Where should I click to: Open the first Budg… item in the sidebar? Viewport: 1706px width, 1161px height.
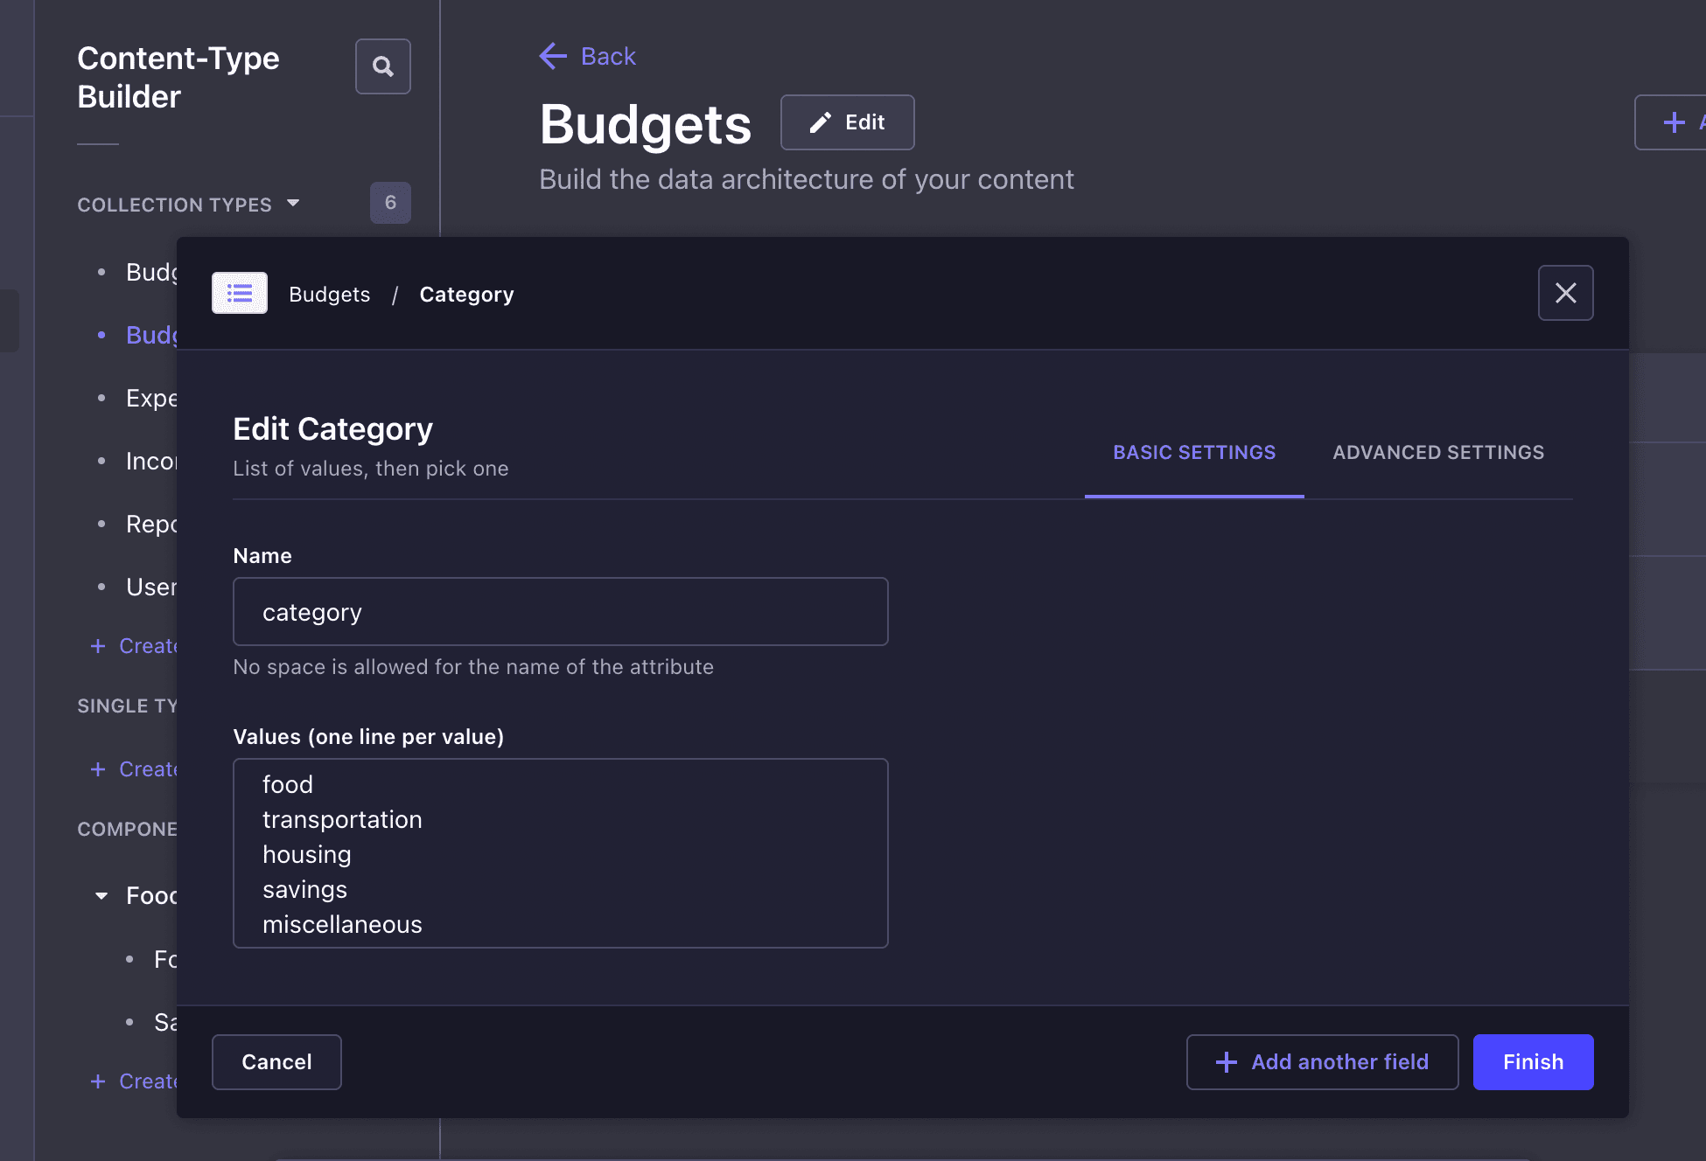point(151,273)
